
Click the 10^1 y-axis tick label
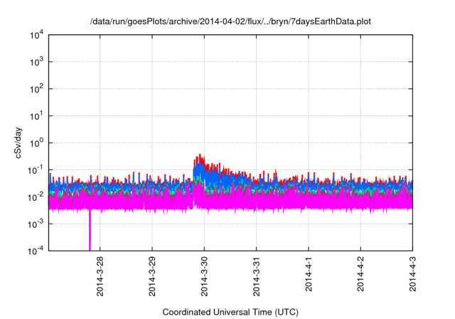coord(36,116)
